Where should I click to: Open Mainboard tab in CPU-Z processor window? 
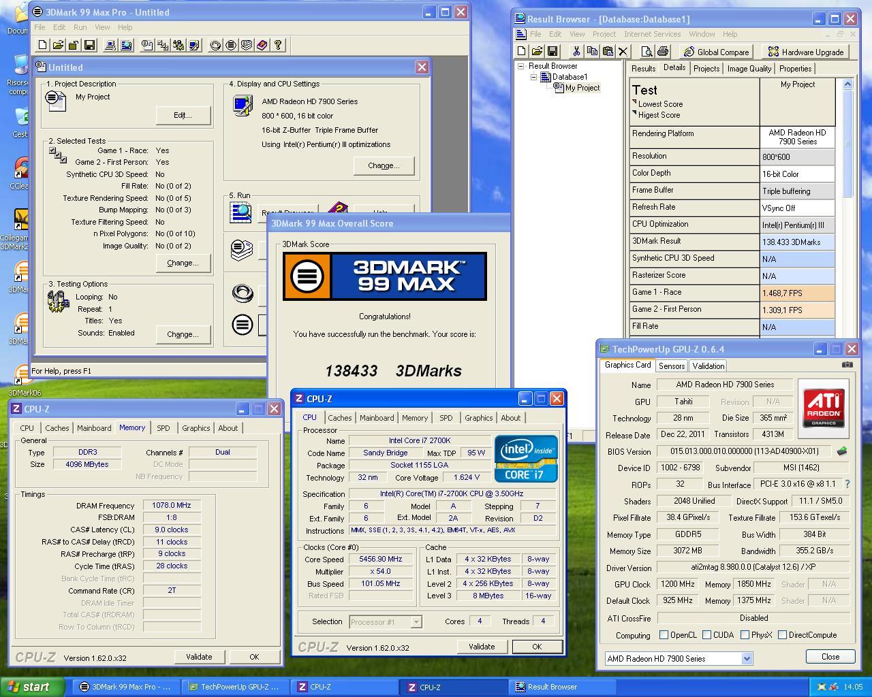pyautogui.click(x=377, y=418)
